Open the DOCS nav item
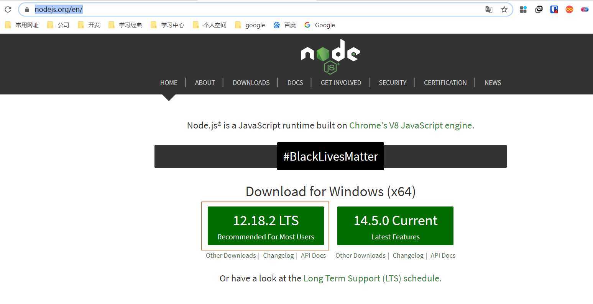Image resolution: width=593 pixels, height=304 pixels. pos(295,83)
